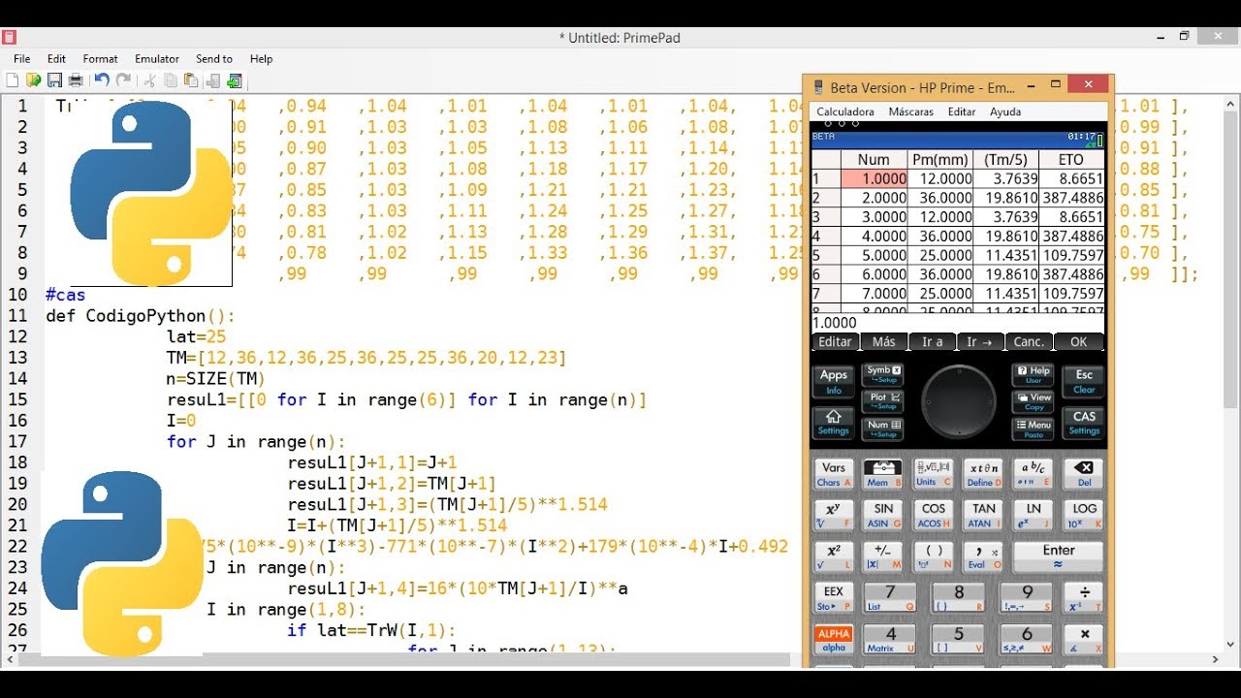Click the New file icon in PrimePad toolbar
The height and width of the screenshot is (698, 1241).
pyautogui.click(x=14, y=80)
